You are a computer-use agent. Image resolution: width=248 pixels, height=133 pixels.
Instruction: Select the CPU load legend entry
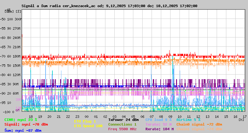[158, 120]
